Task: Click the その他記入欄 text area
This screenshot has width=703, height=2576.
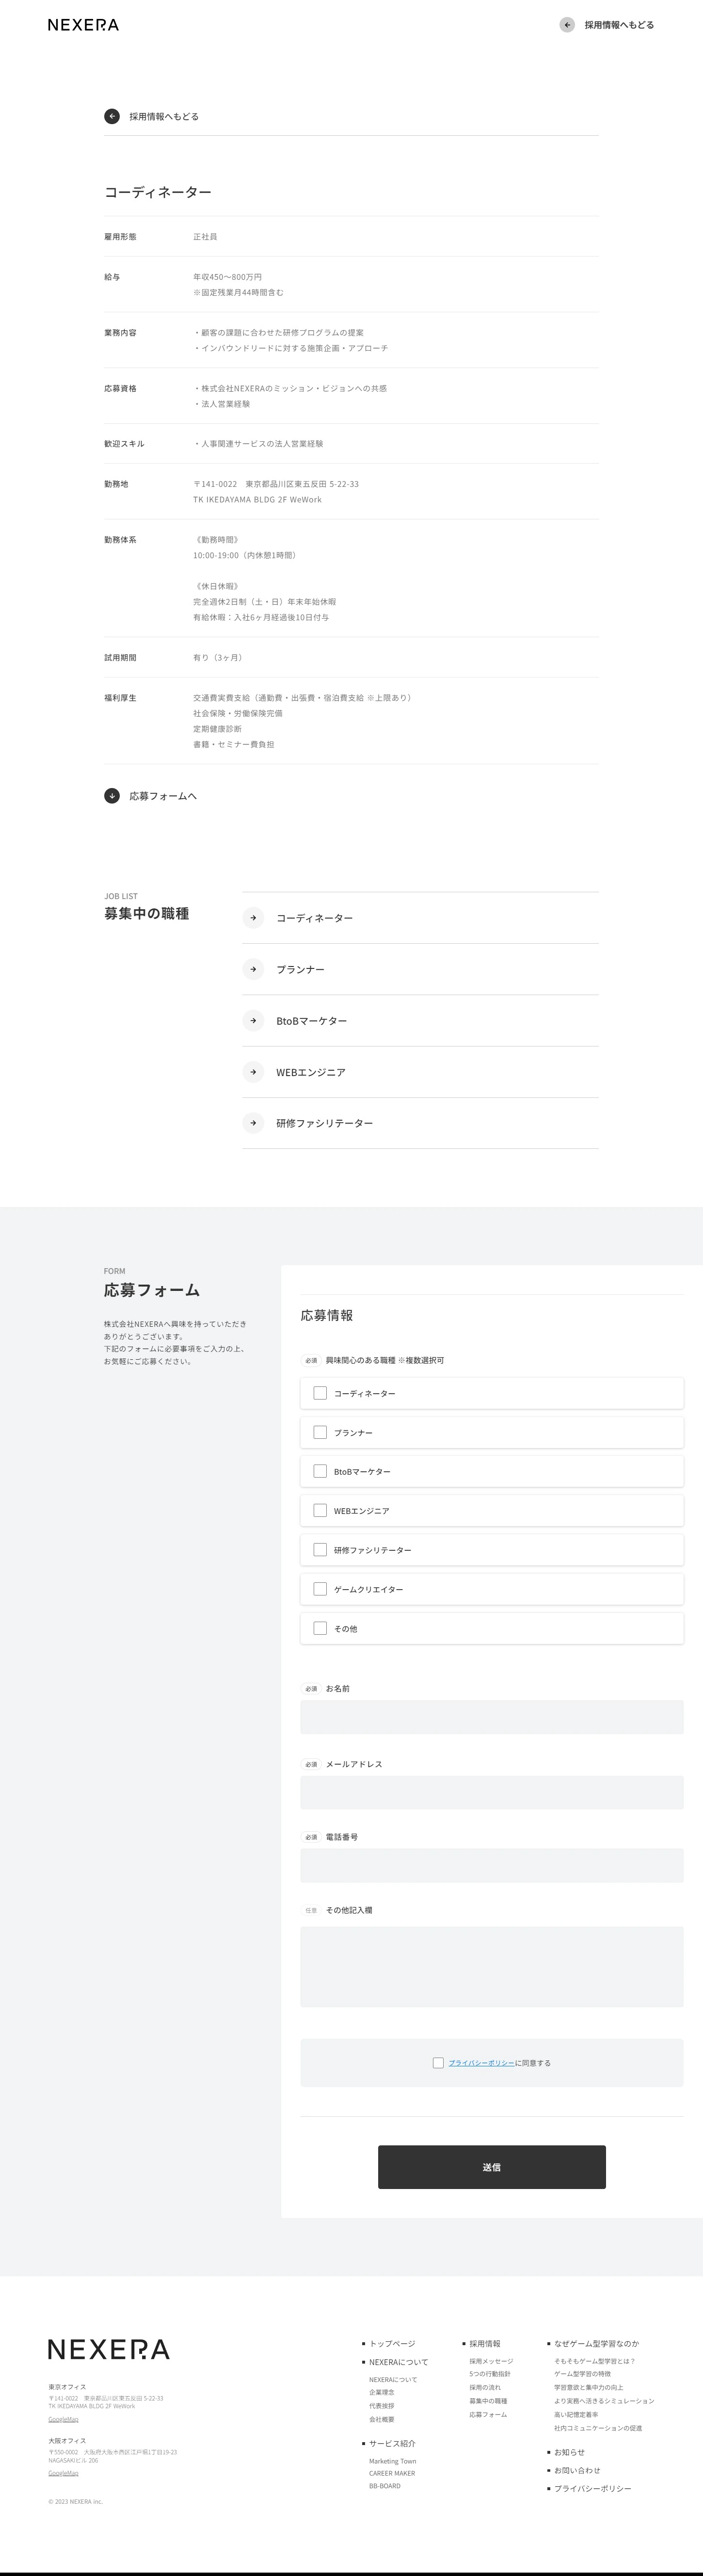Action: [491, 1966]
